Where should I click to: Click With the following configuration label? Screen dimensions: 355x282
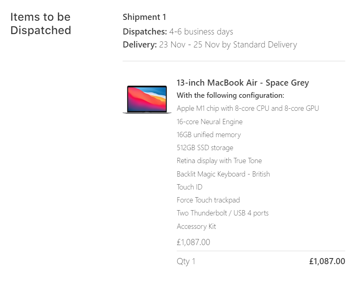click(230, 95)
